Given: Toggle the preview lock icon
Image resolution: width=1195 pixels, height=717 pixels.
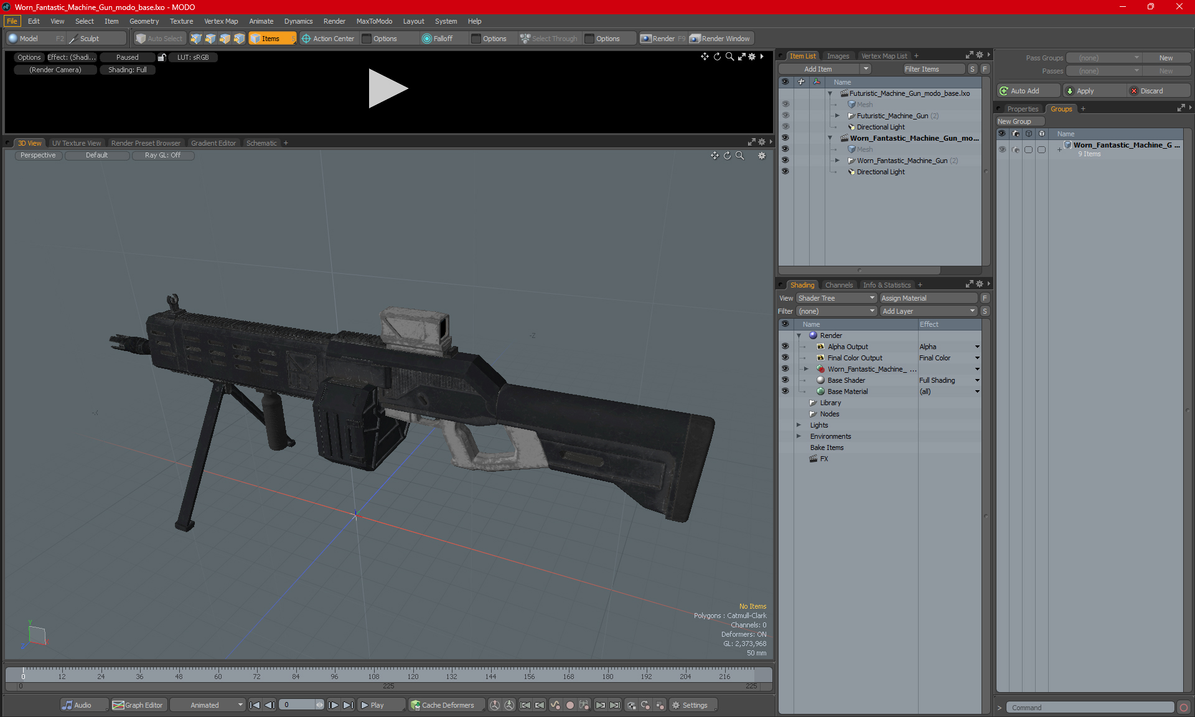Looking at the screenshot, I should point(162,57).
